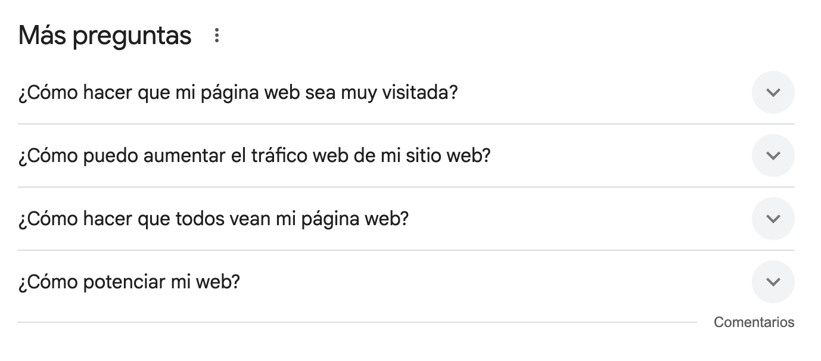The width and height of the screenshot is (821, 361).
Task: Show answer via round button on 'tráfico web' row
Action: (x=773, y=155)
